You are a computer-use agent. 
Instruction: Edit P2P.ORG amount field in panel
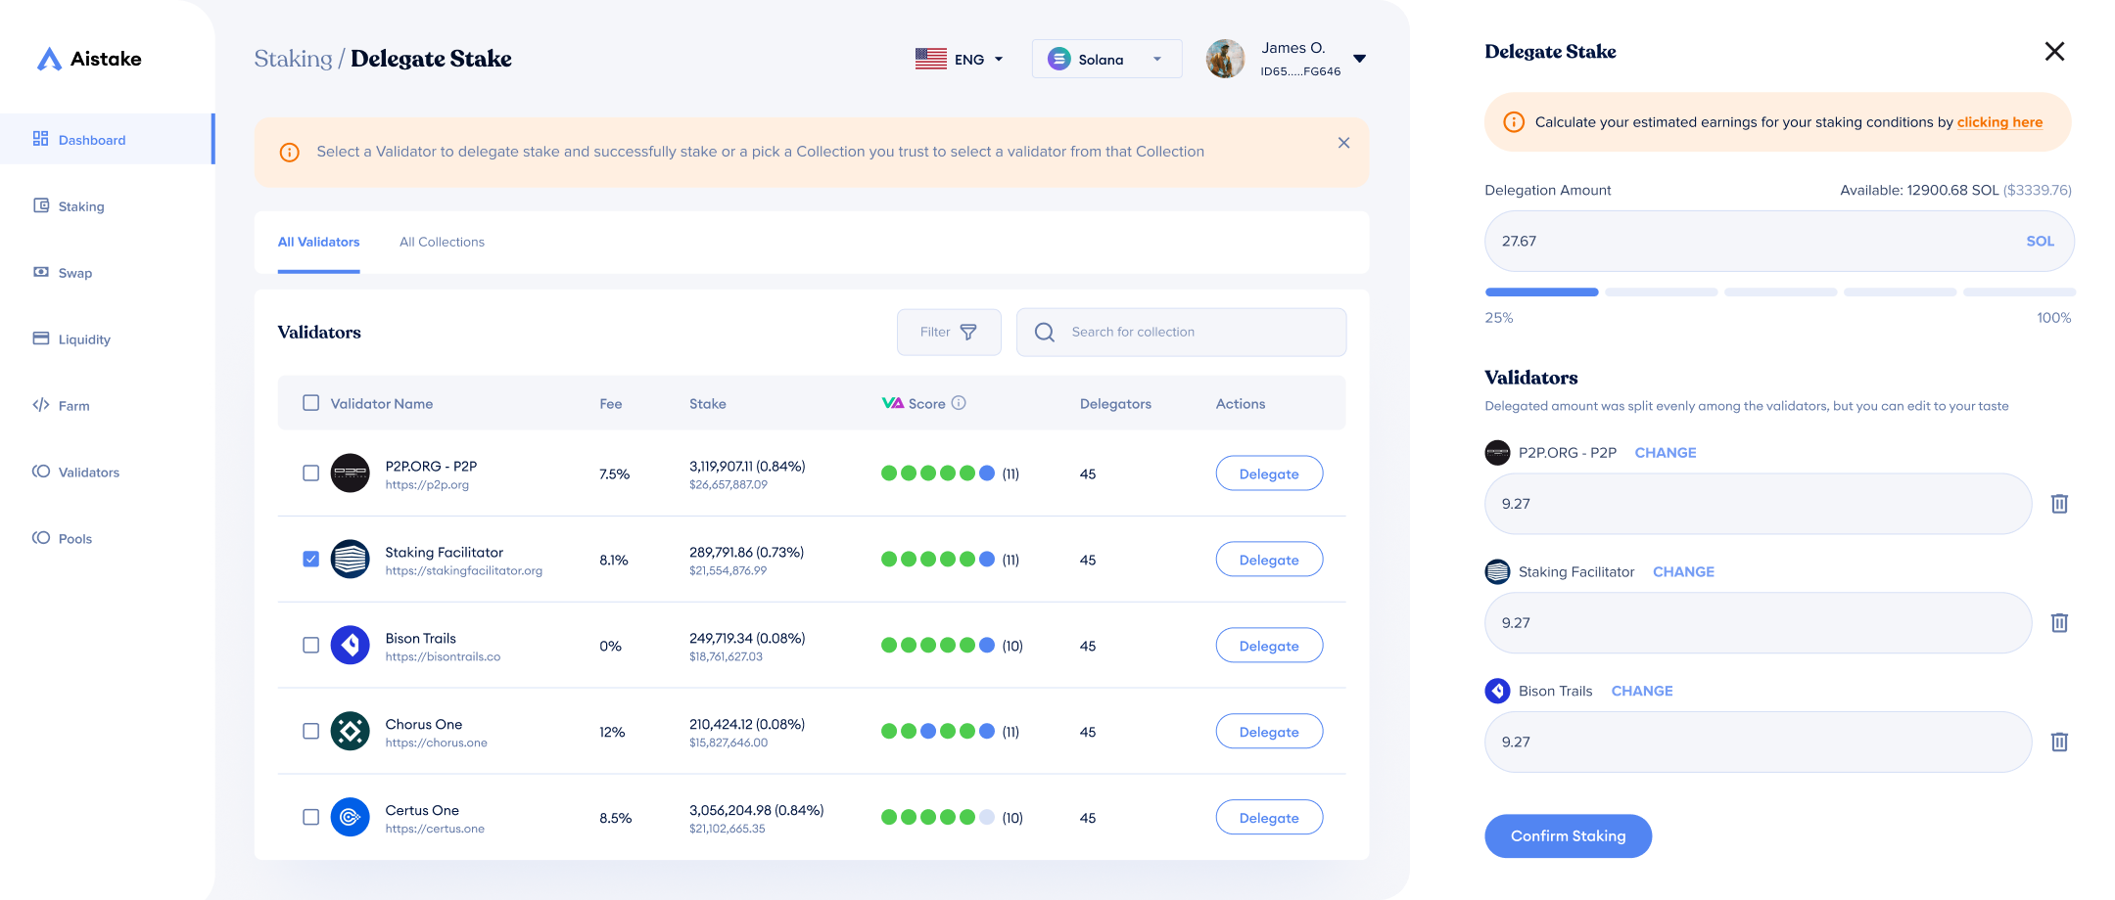point(1758,504)
